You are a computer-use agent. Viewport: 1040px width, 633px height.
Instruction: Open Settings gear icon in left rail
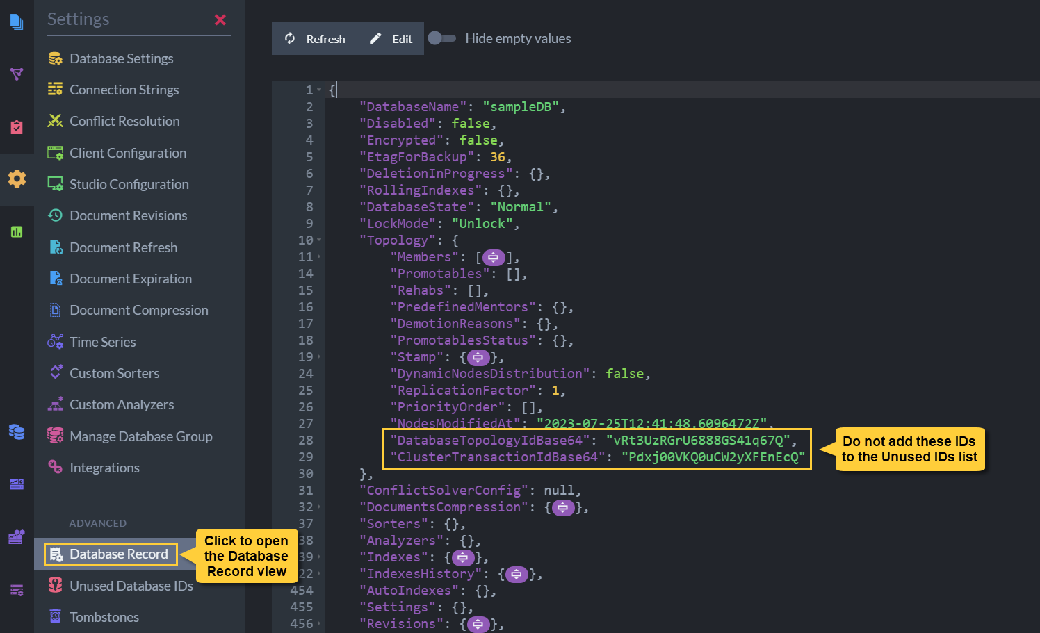(17, 179)
